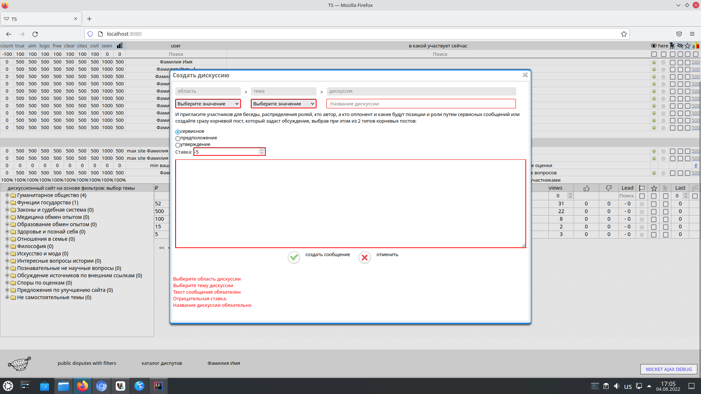The height and width of the screenshot is (394, 701).
Task: Expand the Законы и судебная система (0) node
Action: (x=7, y=210)
